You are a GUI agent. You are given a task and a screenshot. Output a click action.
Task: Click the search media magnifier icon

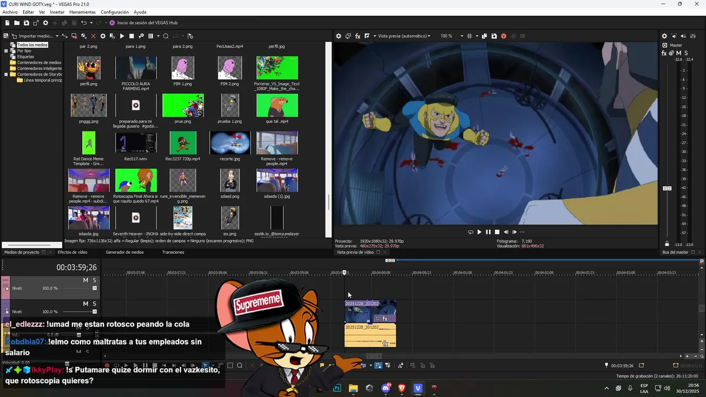[x=165, y=36]
